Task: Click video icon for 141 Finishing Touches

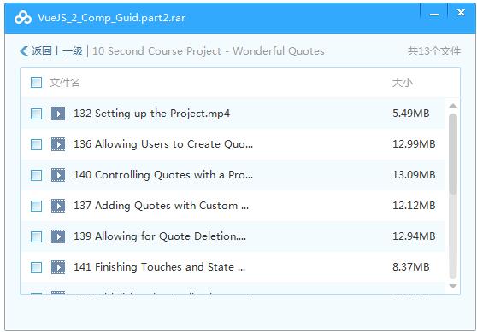Action: (58, 267)
